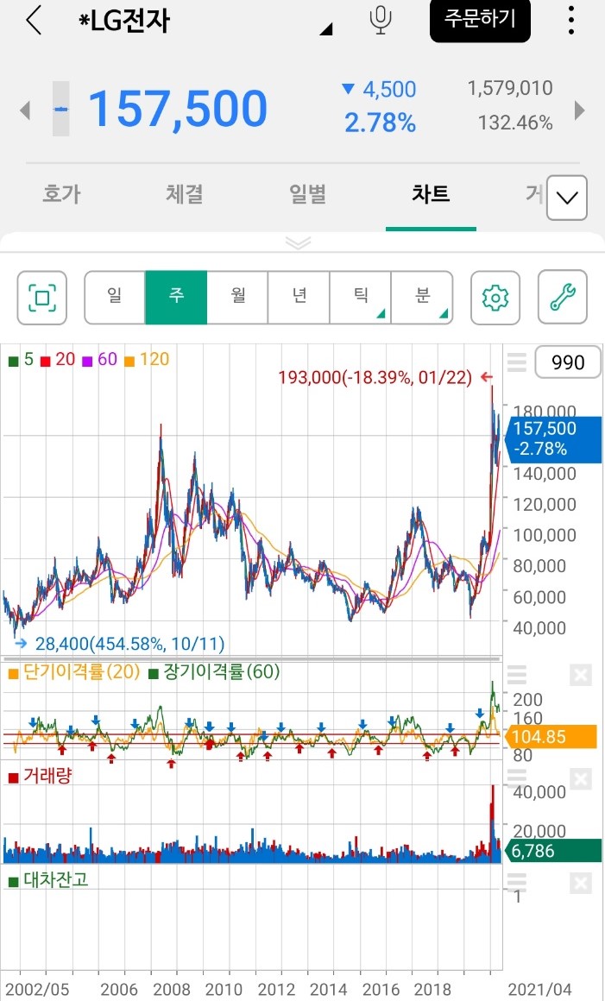Select daily 일 chart period

[115, 298]
